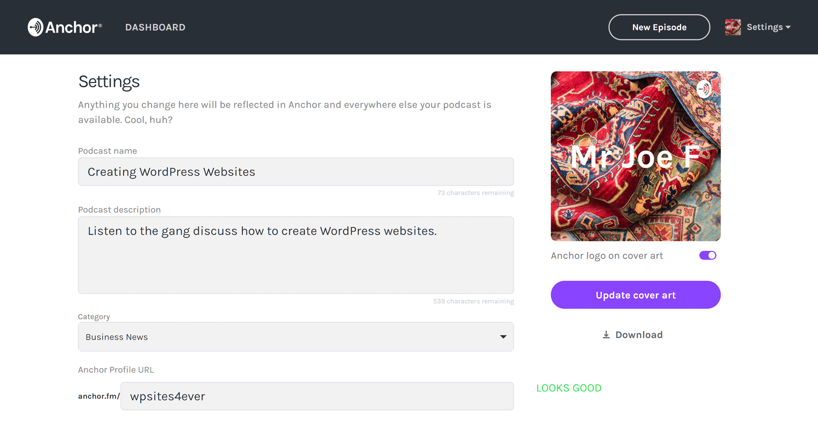
Task: Open the Category dropdown showing Business News
Action: coord(296,337)
